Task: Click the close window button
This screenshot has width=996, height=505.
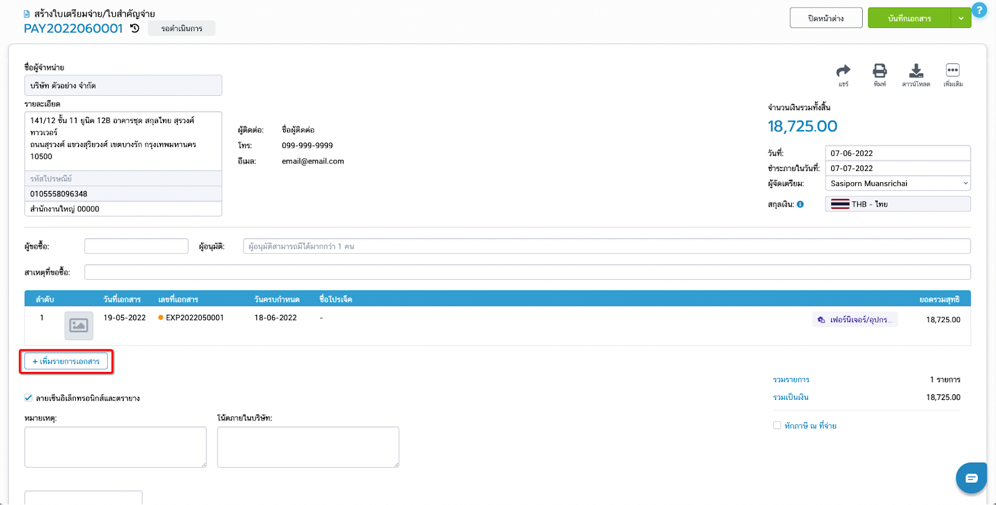Action: [x=825, y=18]
